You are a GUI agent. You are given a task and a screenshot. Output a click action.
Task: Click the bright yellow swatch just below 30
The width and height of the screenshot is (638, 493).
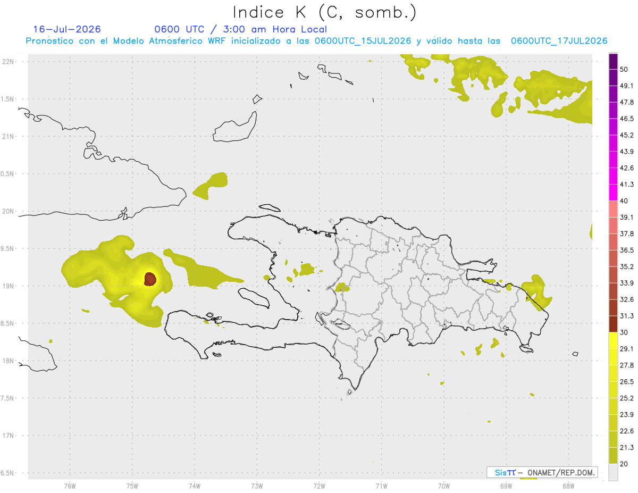(613, 340)
